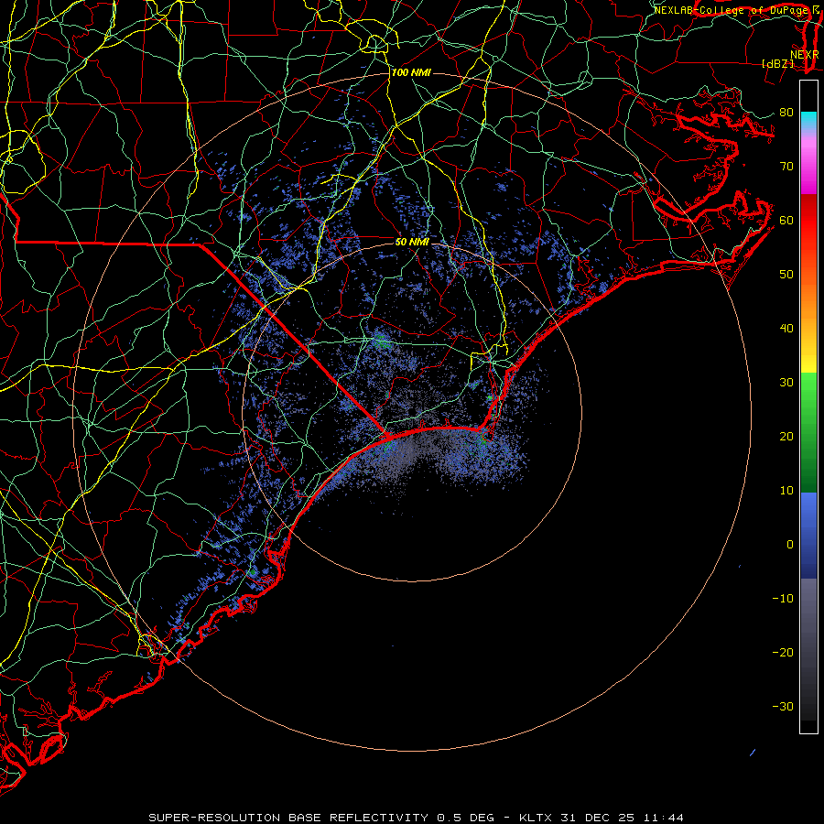The image size is (824, 824).
Task: Click the 70 value on the color scale
Action: pyautogui.click(x=786, y=166)
